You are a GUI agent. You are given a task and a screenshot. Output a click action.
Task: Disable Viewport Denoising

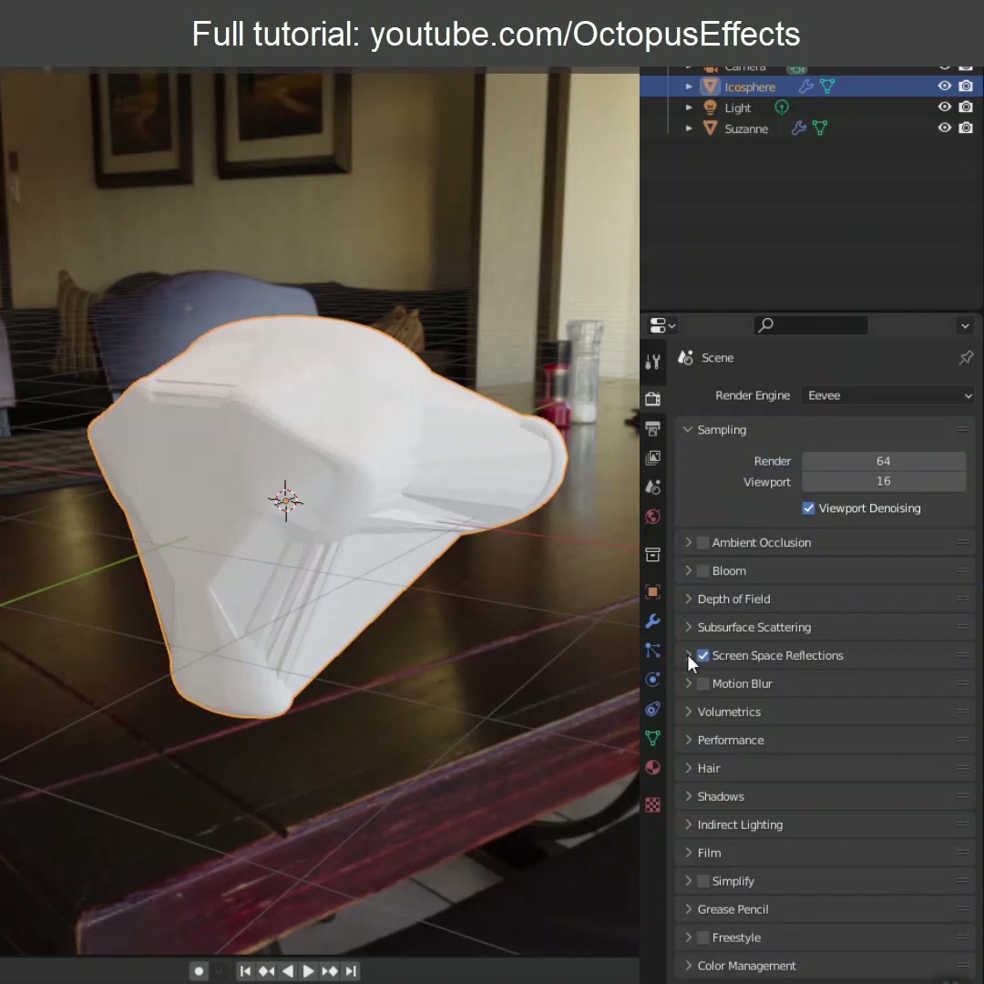pyautogui.click(x=808, y=508)
